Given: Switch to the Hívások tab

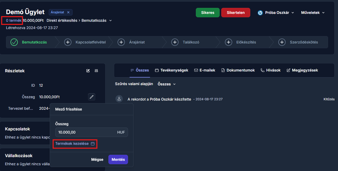Looking at the screenshot, I should click(270, 70).
